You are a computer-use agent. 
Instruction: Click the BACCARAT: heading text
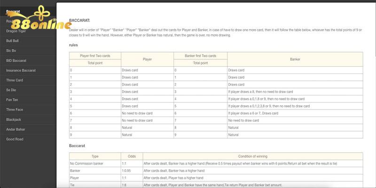pyautogui.click(x=79, y=21)
